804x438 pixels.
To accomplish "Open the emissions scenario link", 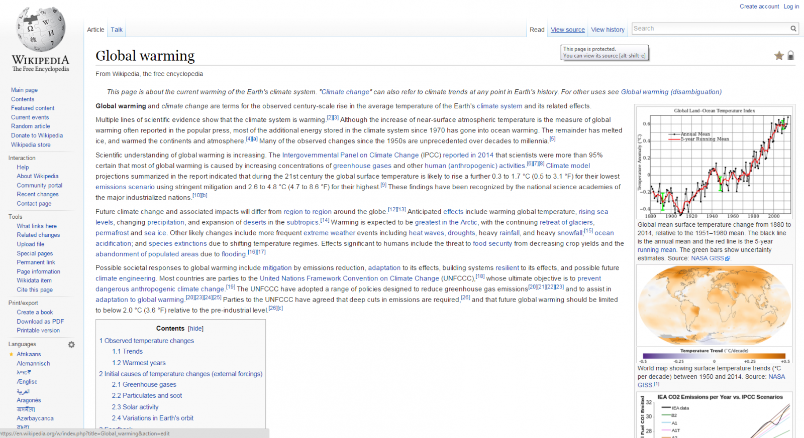I will pos(125,187).
